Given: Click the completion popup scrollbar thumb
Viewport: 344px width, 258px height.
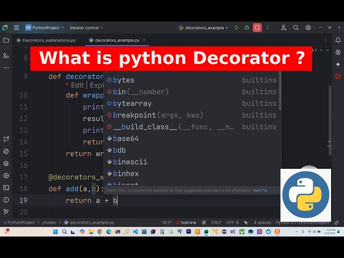Looking at the screenshot, I should (280, 90).
